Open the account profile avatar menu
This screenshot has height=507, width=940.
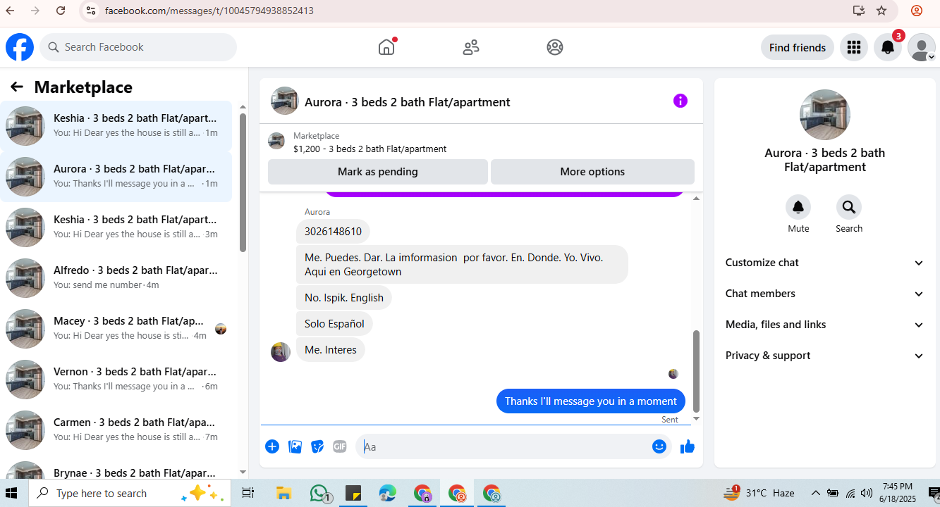[921, 47]
